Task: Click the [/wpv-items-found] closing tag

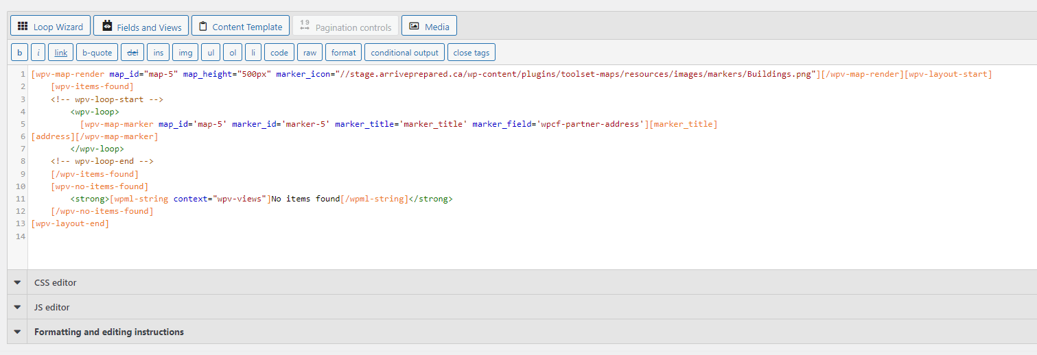Action: coord(95,174)
